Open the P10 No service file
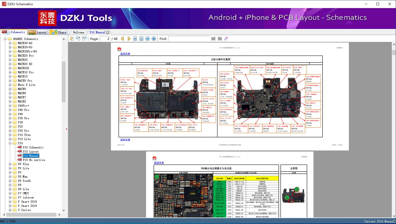396x224 pixels. 34,160
